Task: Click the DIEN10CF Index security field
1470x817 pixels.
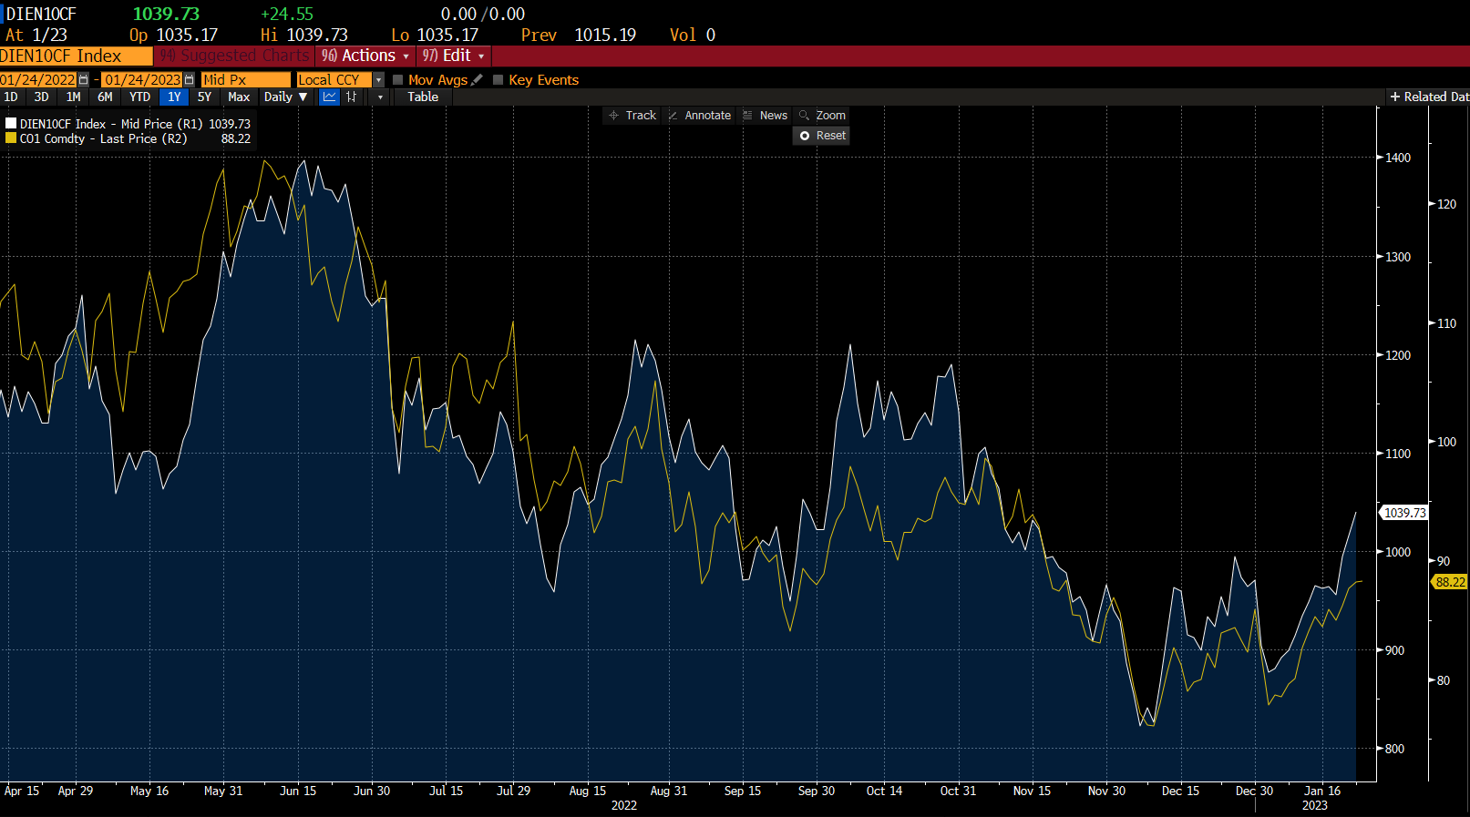Action: click(x=76, y=56)
